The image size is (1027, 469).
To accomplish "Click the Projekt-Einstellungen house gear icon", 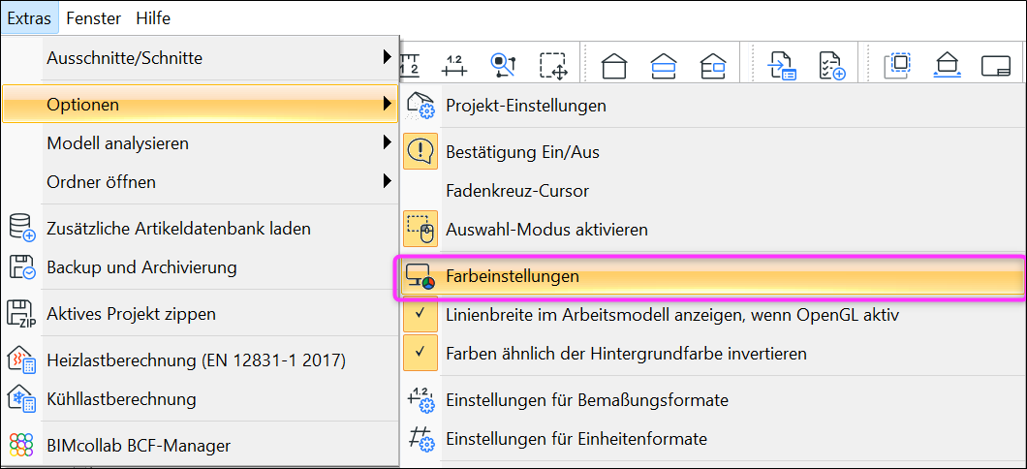I will pyautogui.click(x=420, y=105).
